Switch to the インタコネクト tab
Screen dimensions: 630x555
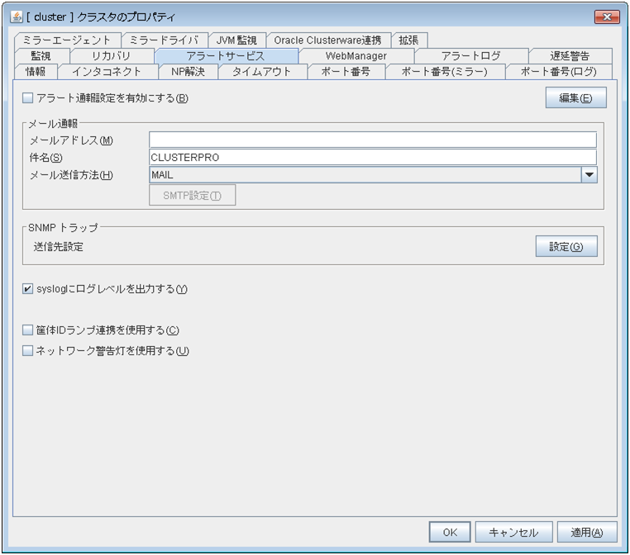point(107,72)
